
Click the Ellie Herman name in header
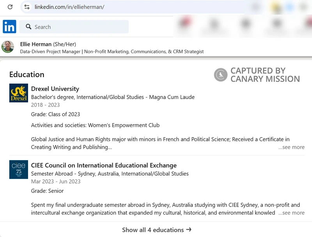click(36, 44)
